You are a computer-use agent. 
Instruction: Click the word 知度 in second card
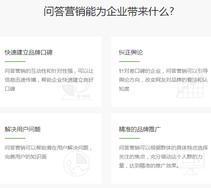[124, 89]
